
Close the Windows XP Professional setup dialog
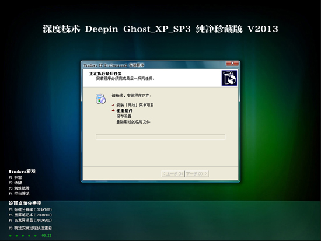pyautogui.click(x=232, y=63)
